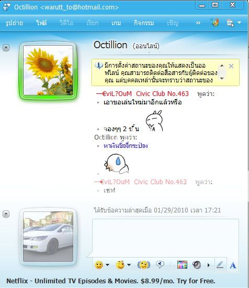Open the ไฟล์ (Files) menu item

(x=41, y=23)
